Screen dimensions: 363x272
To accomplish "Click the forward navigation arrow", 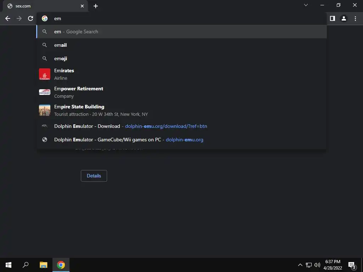I will click(x=19, y=18).
